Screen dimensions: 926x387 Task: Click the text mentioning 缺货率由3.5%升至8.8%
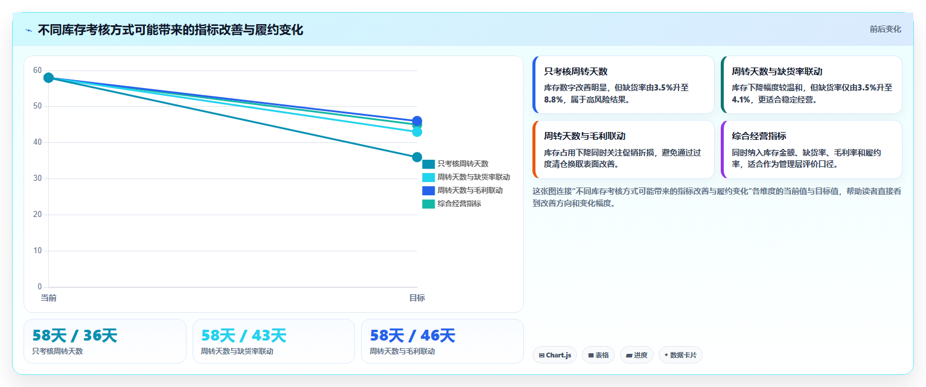(x=616, y=93)
